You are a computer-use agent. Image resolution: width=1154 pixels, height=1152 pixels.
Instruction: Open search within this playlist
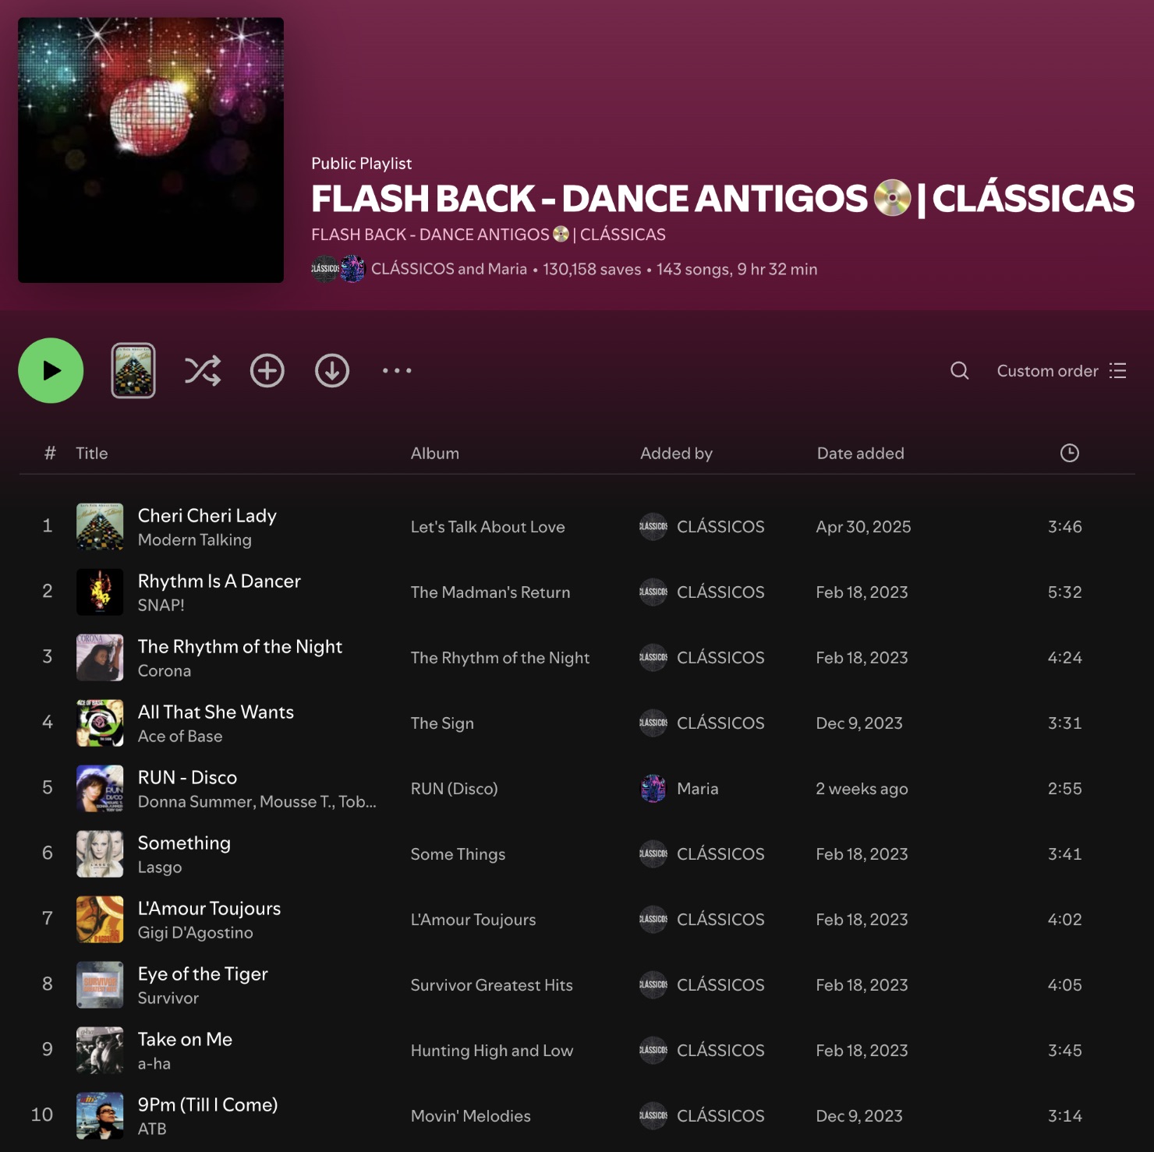[x=960, y=370]
